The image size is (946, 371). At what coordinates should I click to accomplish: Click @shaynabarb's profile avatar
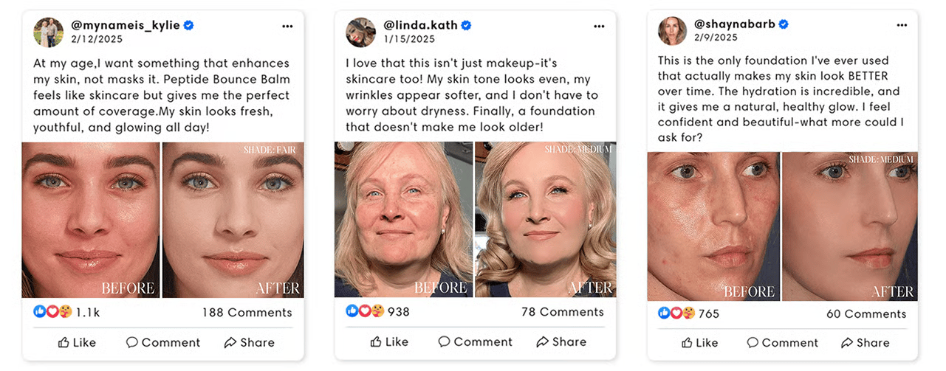[x=673, y=31]
